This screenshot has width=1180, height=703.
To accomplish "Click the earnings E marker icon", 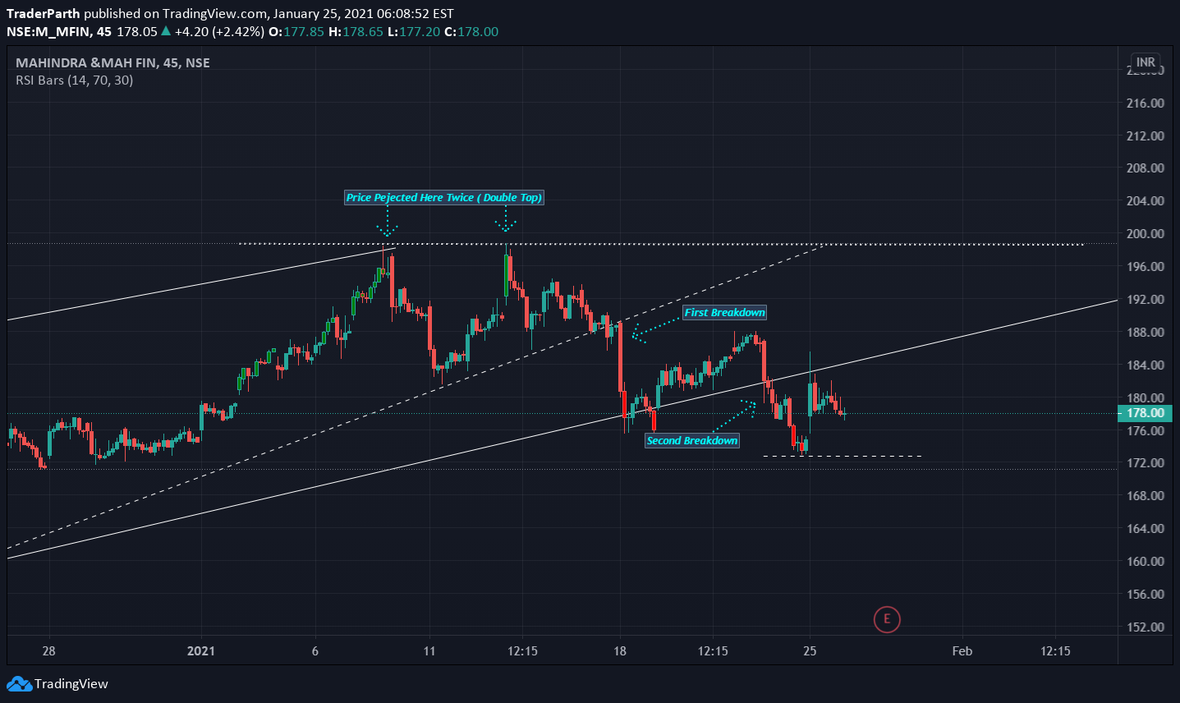I will click(x=887, y=619).
